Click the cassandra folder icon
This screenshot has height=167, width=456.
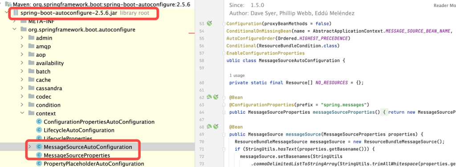31,88
